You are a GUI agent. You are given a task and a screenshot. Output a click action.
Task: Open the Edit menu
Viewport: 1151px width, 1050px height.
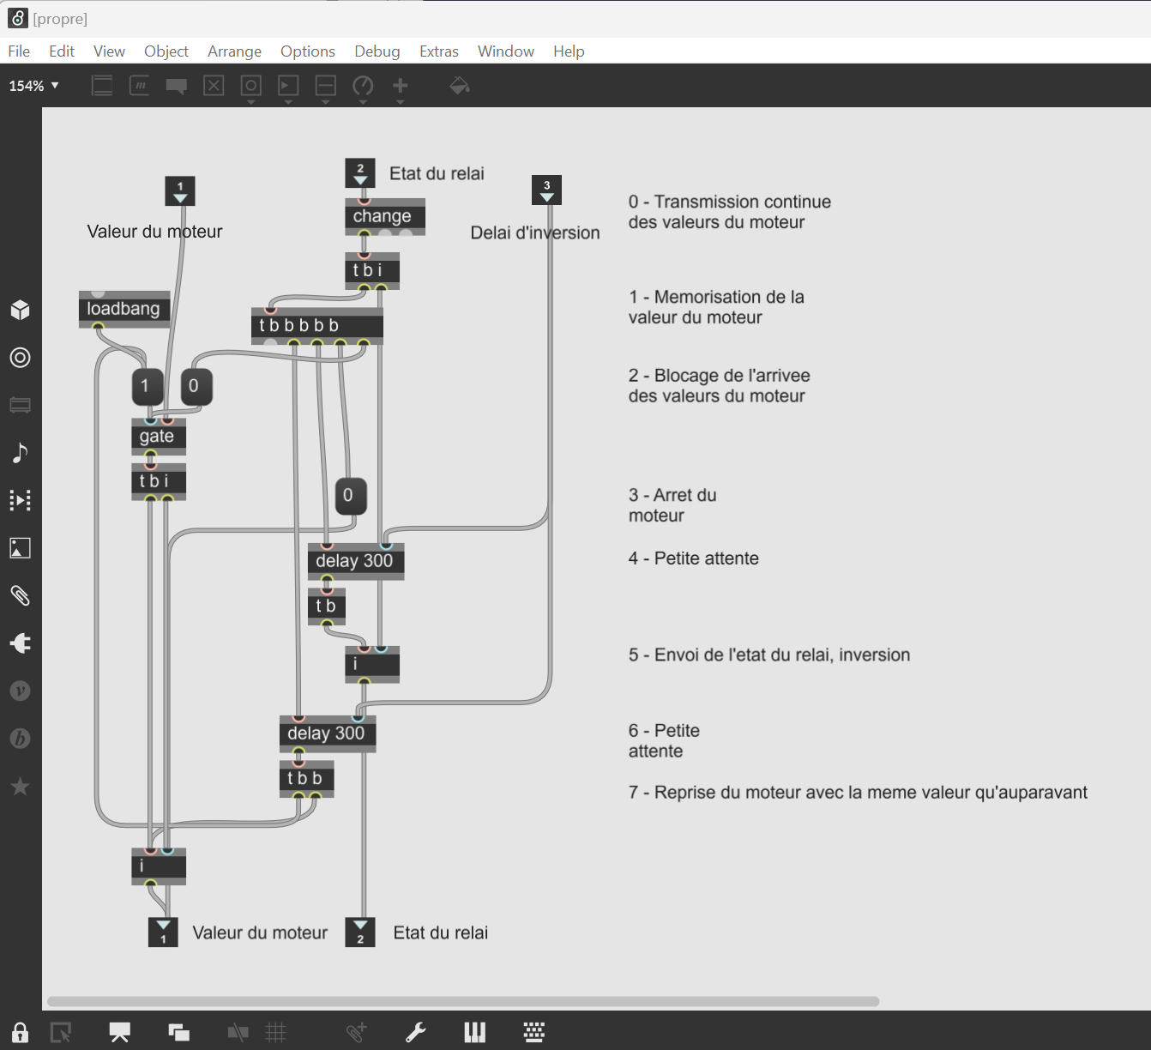[62, 51]
